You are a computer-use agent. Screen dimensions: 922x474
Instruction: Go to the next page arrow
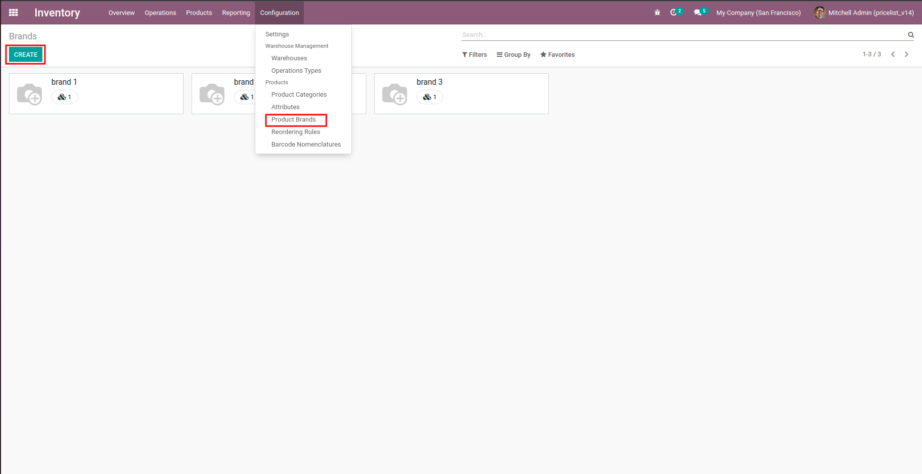(907, 54)
